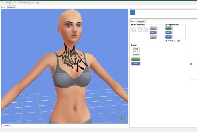Open the Help menu
The height and width of the screenshot is (132, 197).
37,3
